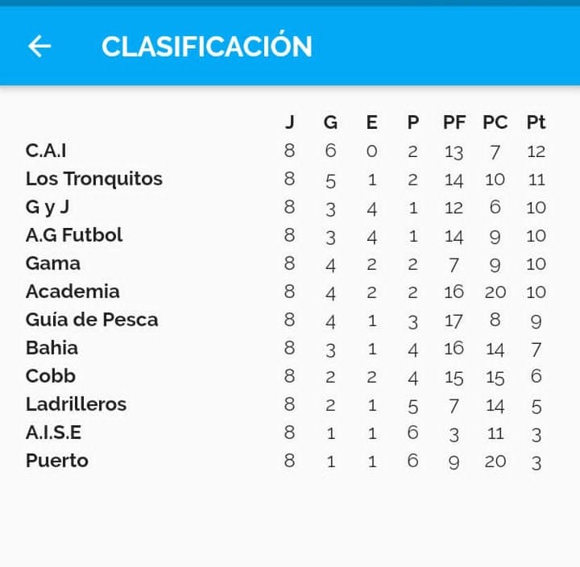The height and width of the screenshot is (567, 580).
Task: Click the PC column header
Action: (495, 122)
